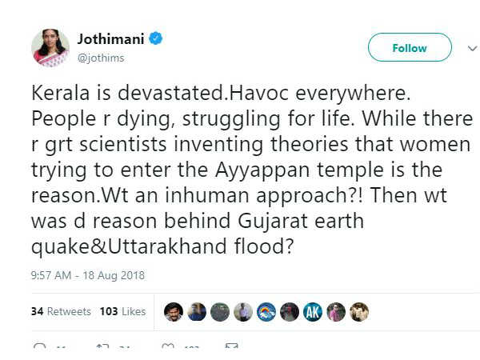Screen dimensions: 480x360
Task: Click the blue verified badge
Action: (x=156, y=38)
